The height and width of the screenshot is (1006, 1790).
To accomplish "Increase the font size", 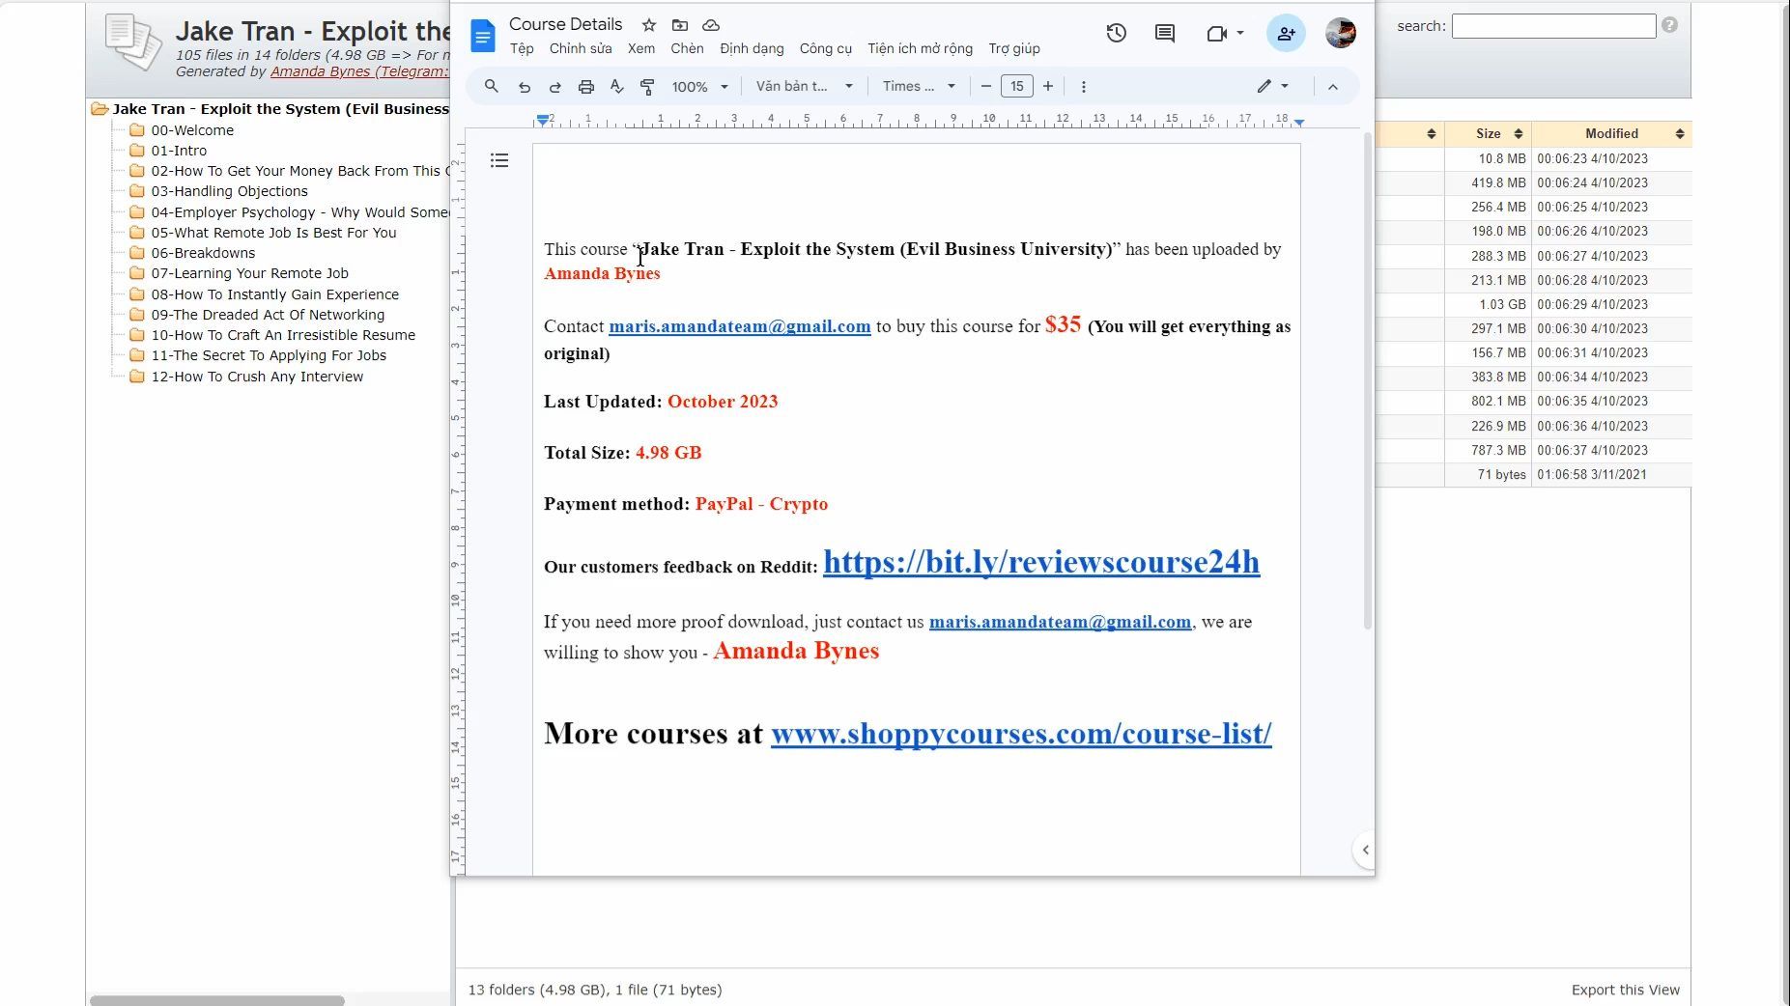I will coord(1048,86).
